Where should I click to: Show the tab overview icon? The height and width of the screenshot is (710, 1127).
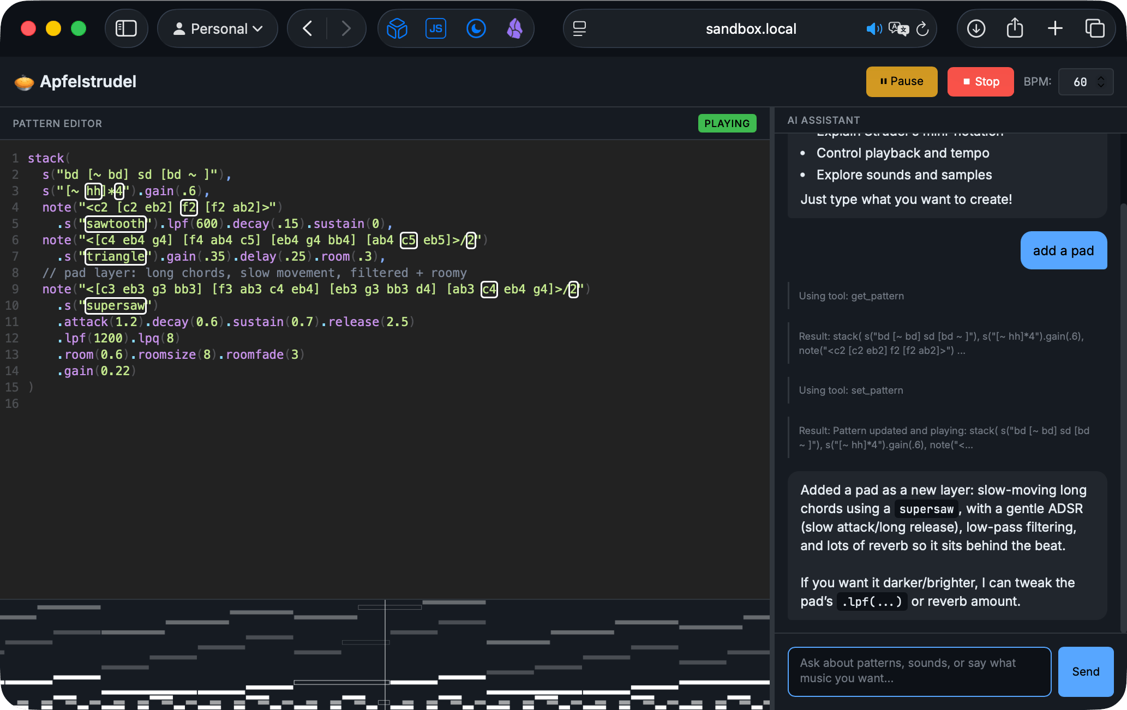coord(1094,28)
